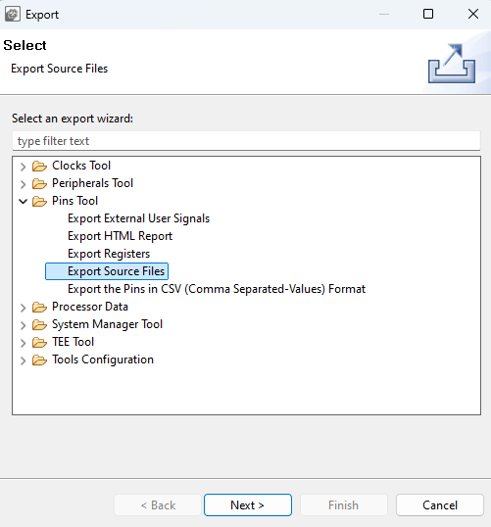Click the Processor Data folder icon
The width and height of the screenshot is (491, 527).
pyautogui.click(x=39, y=307)
